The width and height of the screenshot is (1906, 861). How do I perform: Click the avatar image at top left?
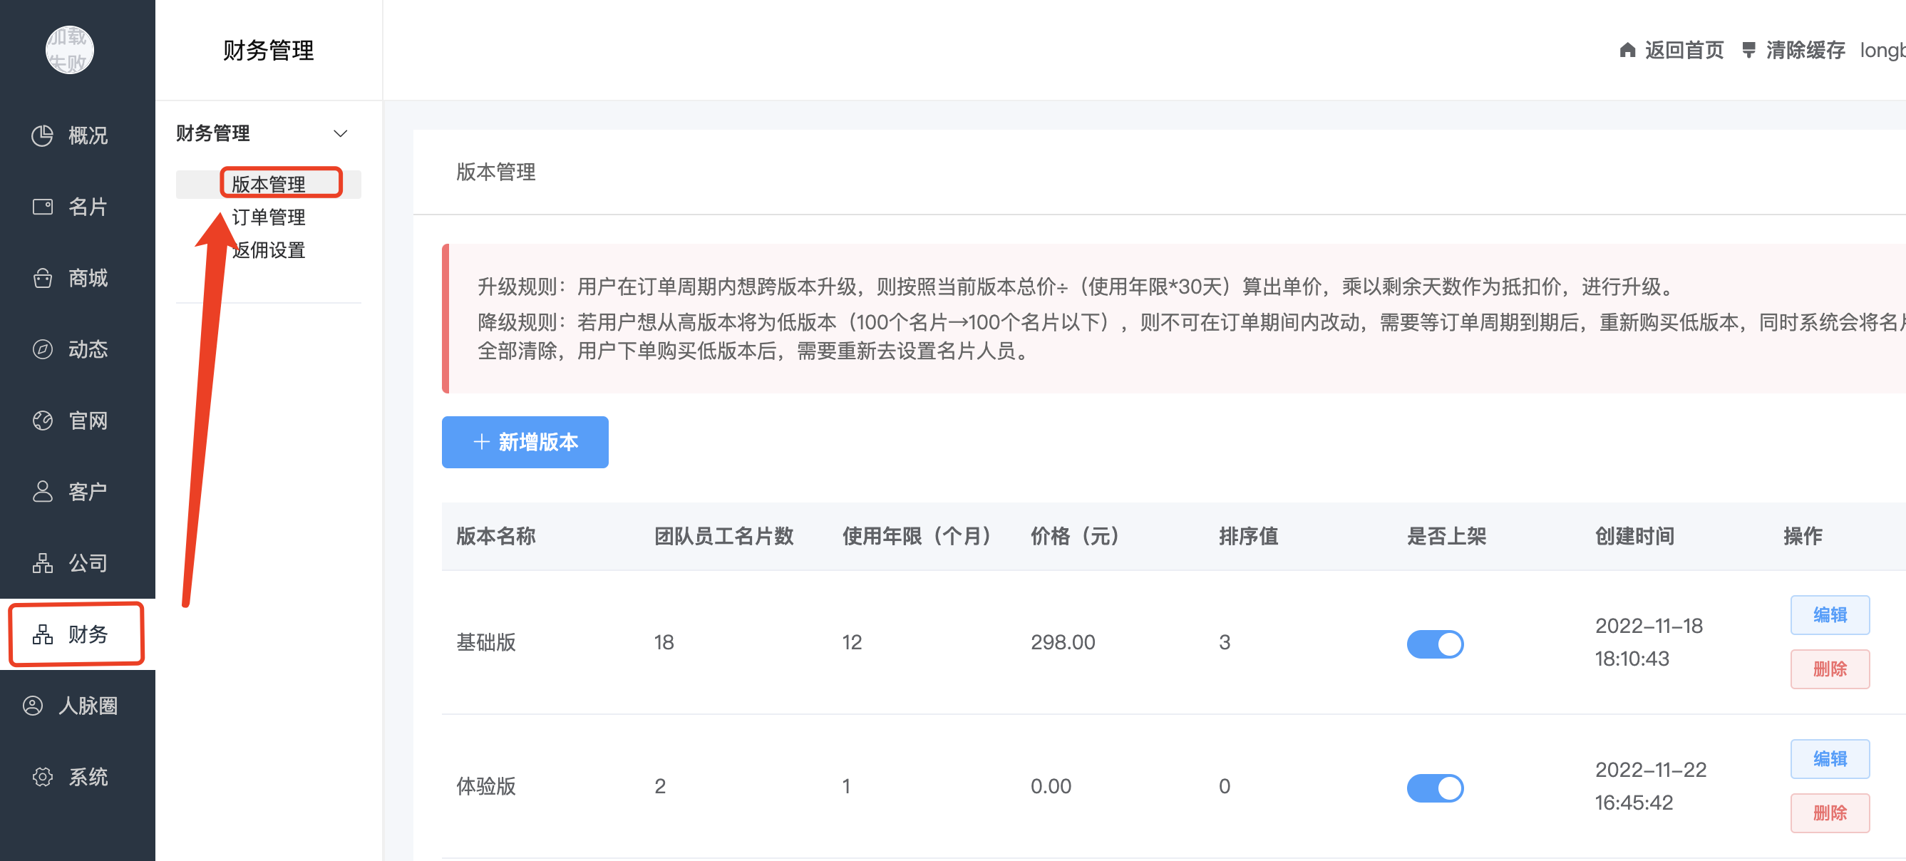(70, 50)
